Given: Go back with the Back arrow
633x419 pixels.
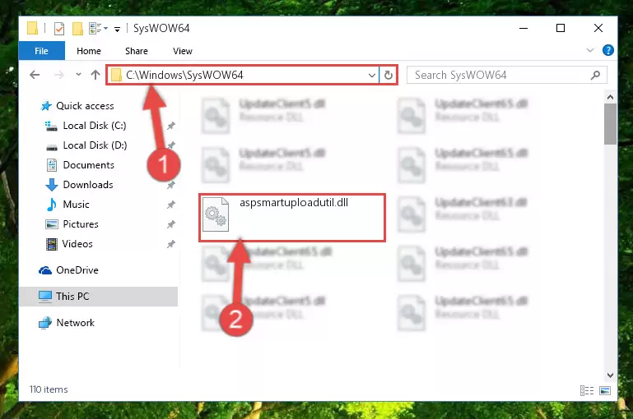Looking at the screenshot, I should coord(35,75).
